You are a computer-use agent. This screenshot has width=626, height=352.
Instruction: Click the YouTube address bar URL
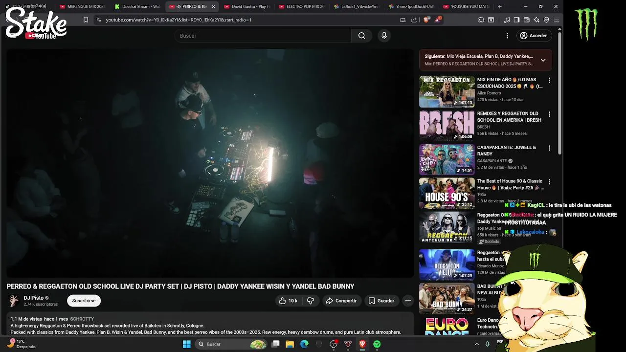[179, 20]
